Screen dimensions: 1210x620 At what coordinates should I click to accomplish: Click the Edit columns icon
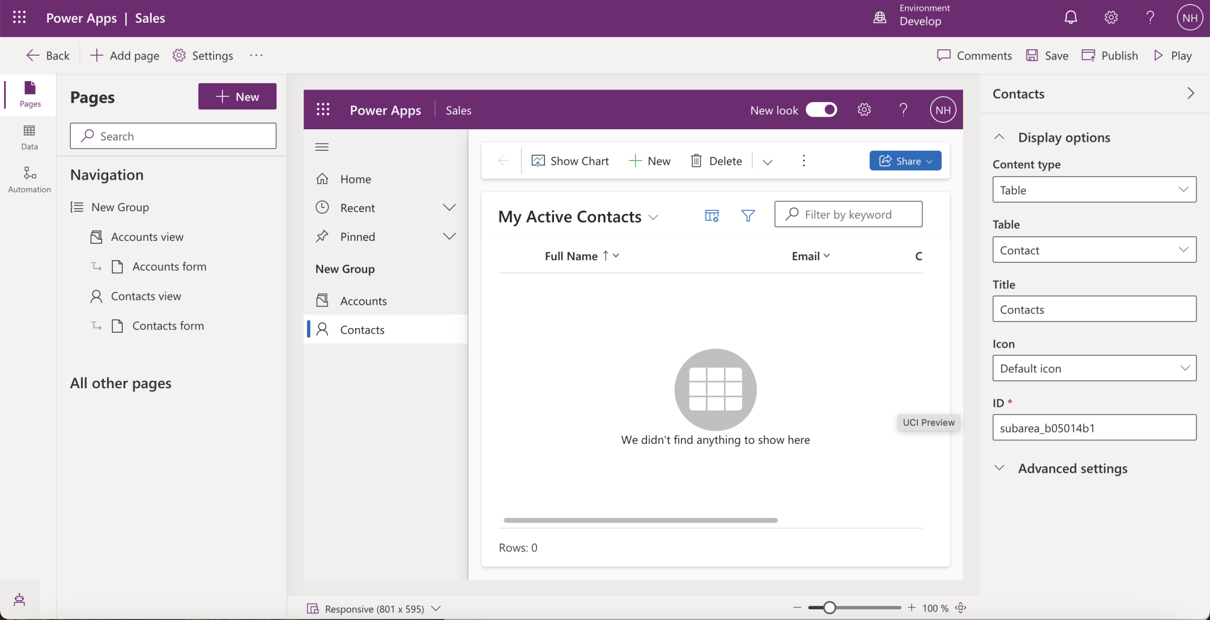tap(711, 215)
